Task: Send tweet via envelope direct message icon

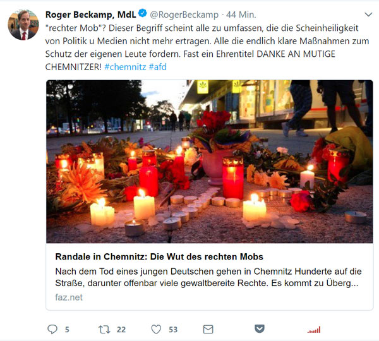Action: (208, 329)
